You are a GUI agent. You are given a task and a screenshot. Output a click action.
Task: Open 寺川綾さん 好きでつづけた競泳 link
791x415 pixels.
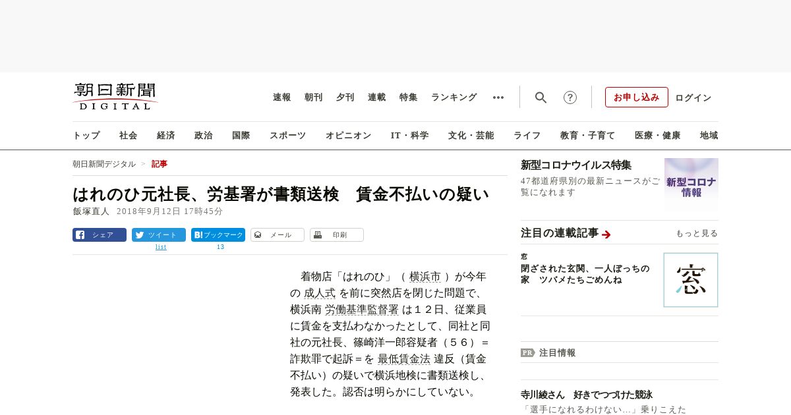(x=587, y=395)
